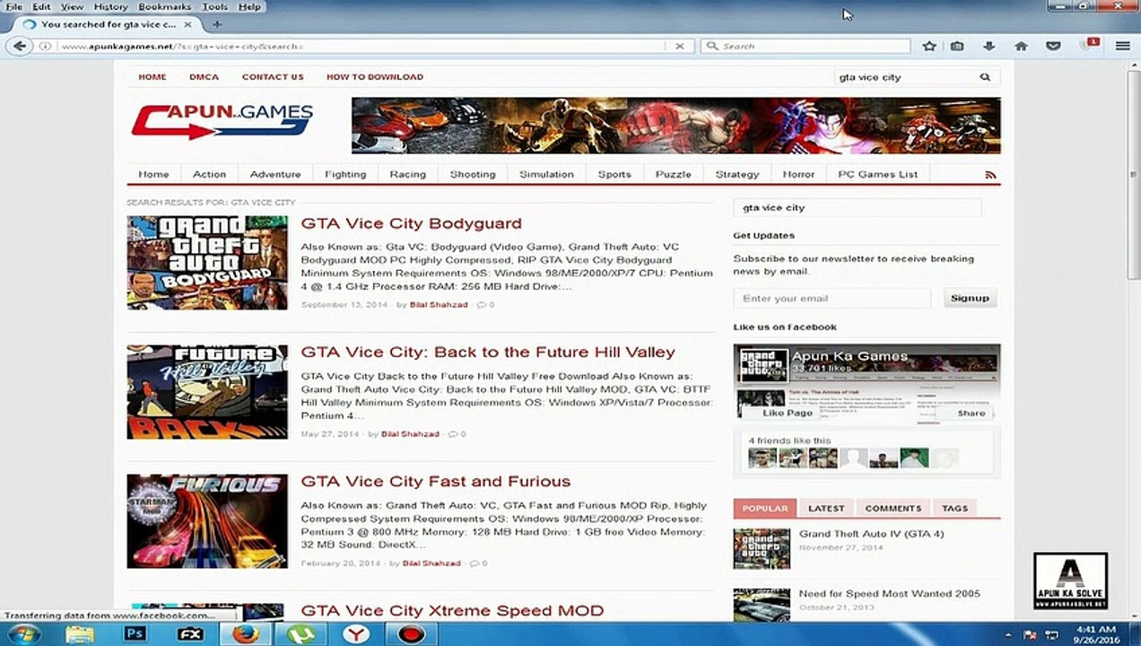Click site info icon in address bar

[45, 46]
